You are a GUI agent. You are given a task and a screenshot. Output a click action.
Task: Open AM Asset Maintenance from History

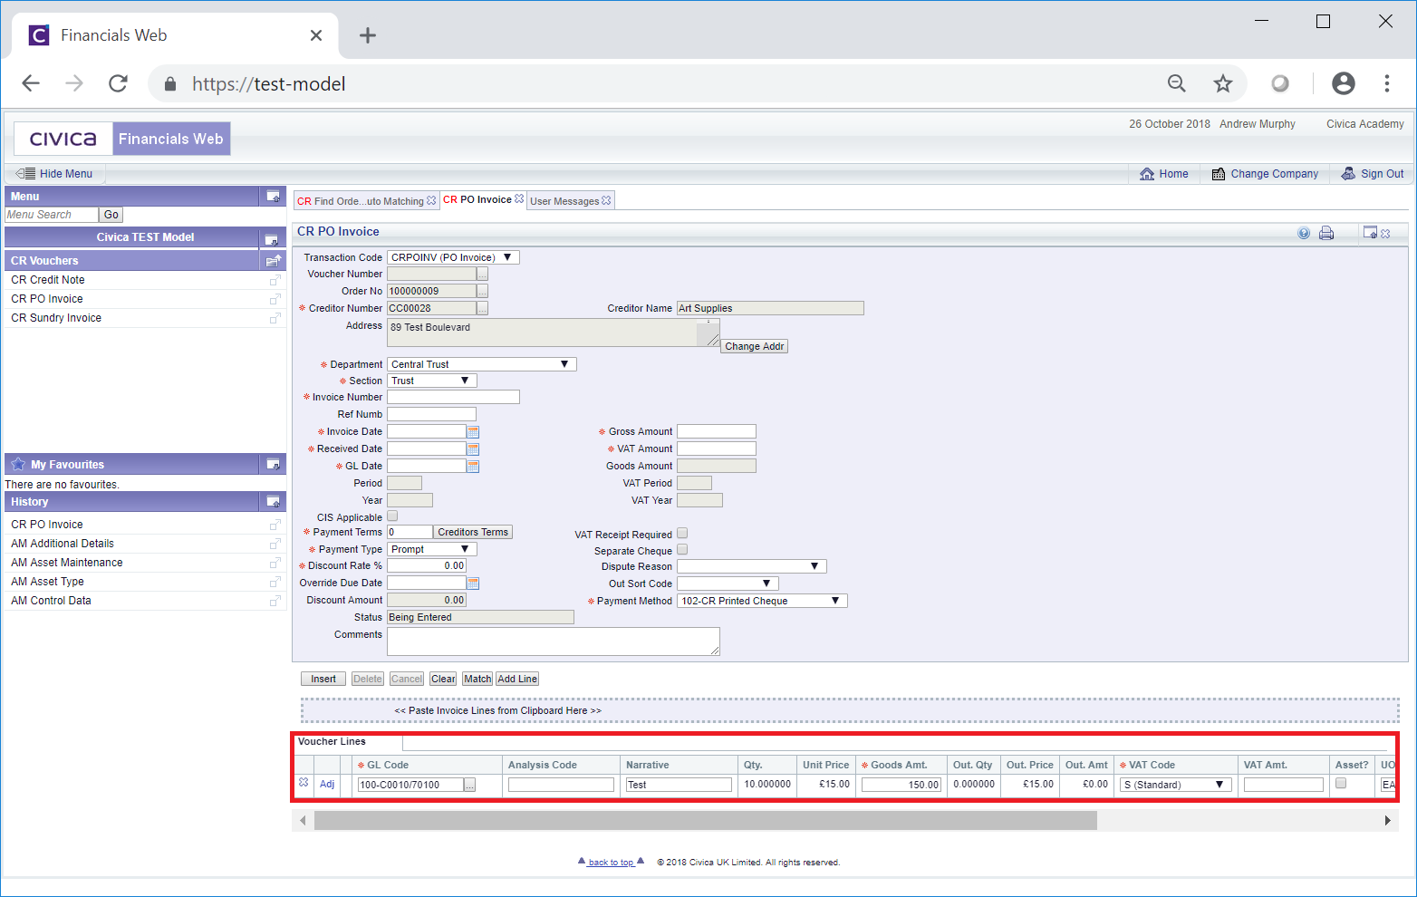pos(67,563)
